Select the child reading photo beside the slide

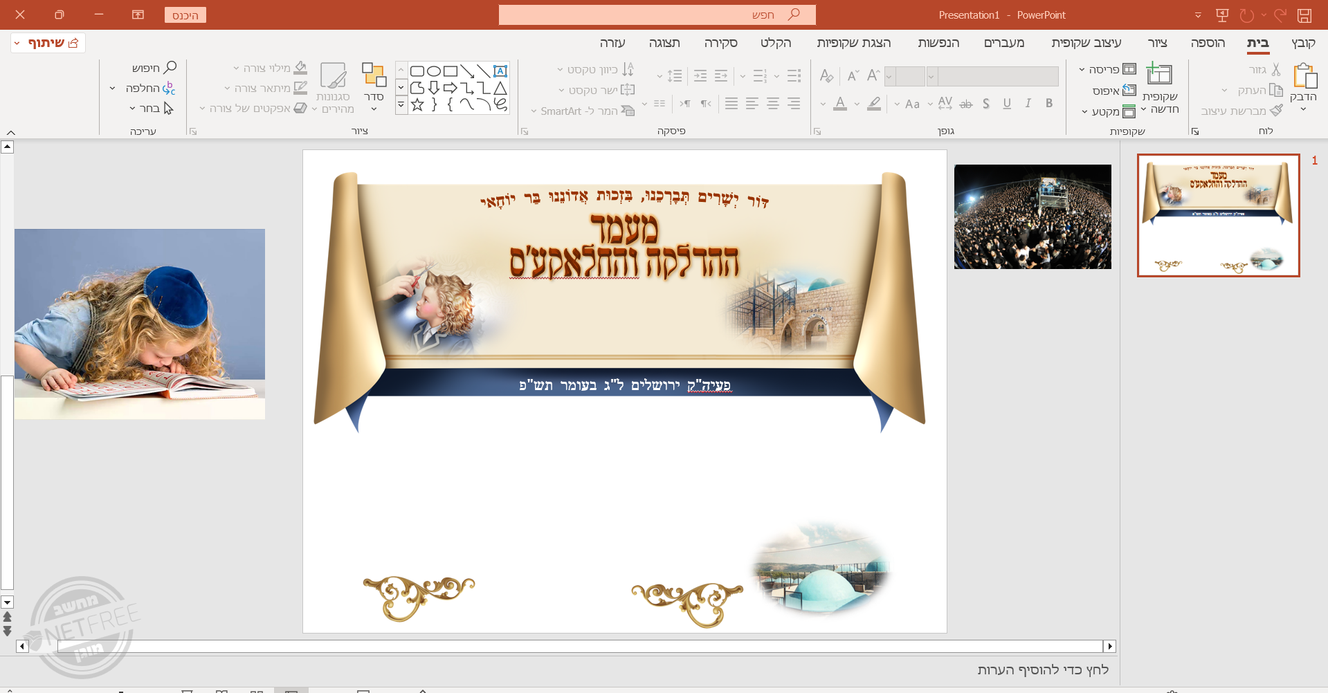[x=140, y=324]
